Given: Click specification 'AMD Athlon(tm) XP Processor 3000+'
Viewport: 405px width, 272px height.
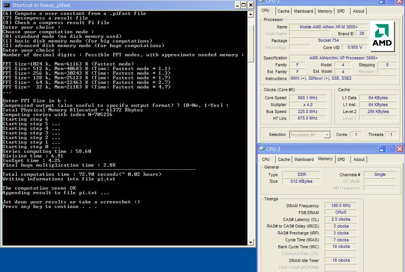Looking at the screenshot, I should pos(343,58).
